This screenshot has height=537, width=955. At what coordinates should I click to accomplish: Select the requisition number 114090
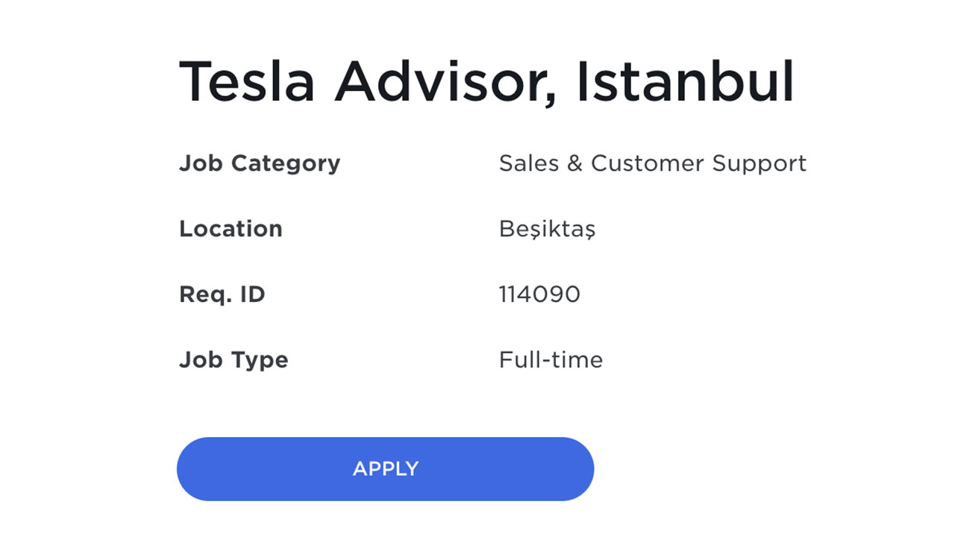(x=539, y=295)
